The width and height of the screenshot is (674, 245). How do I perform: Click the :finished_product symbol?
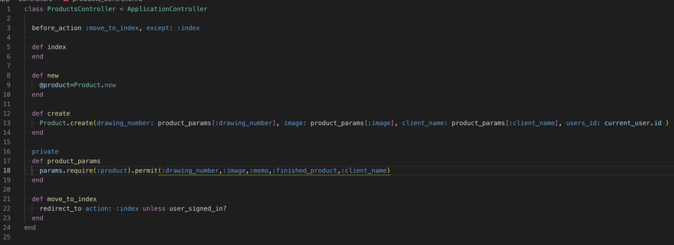click(304, 170)
